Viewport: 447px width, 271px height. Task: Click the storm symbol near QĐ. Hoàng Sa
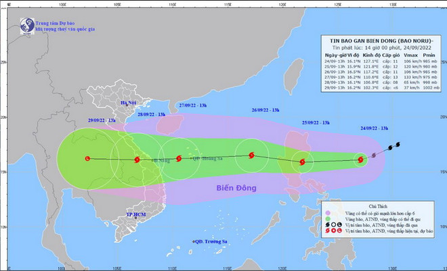[178, 159]
